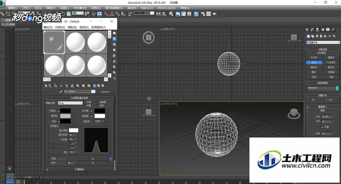341x184 pixels.
Task: Open the Motion tab in command panel
Action: pos(323,30)
